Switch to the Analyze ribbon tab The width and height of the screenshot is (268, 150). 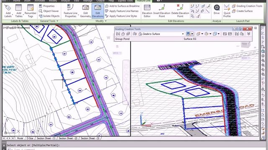coord(65,1)
